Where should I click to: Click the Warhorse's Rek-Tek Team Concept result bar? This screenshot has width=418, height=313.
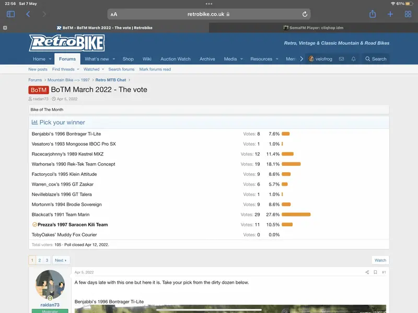291,164
